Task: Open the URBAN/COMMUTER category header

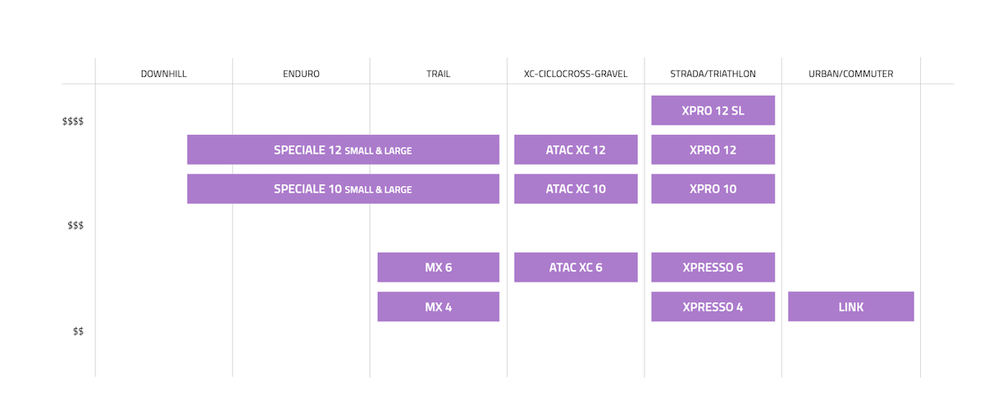Action: pyautogui.click(x=850, y=74)
